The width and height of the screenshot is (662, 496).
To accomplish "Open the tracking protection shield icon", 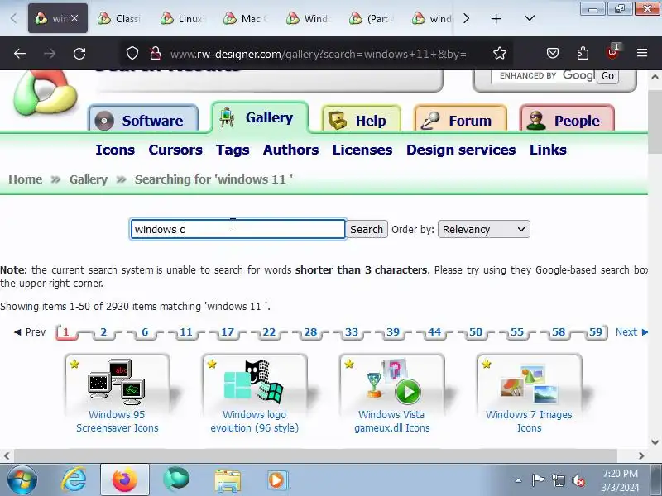I will click(x=132, y=53).
